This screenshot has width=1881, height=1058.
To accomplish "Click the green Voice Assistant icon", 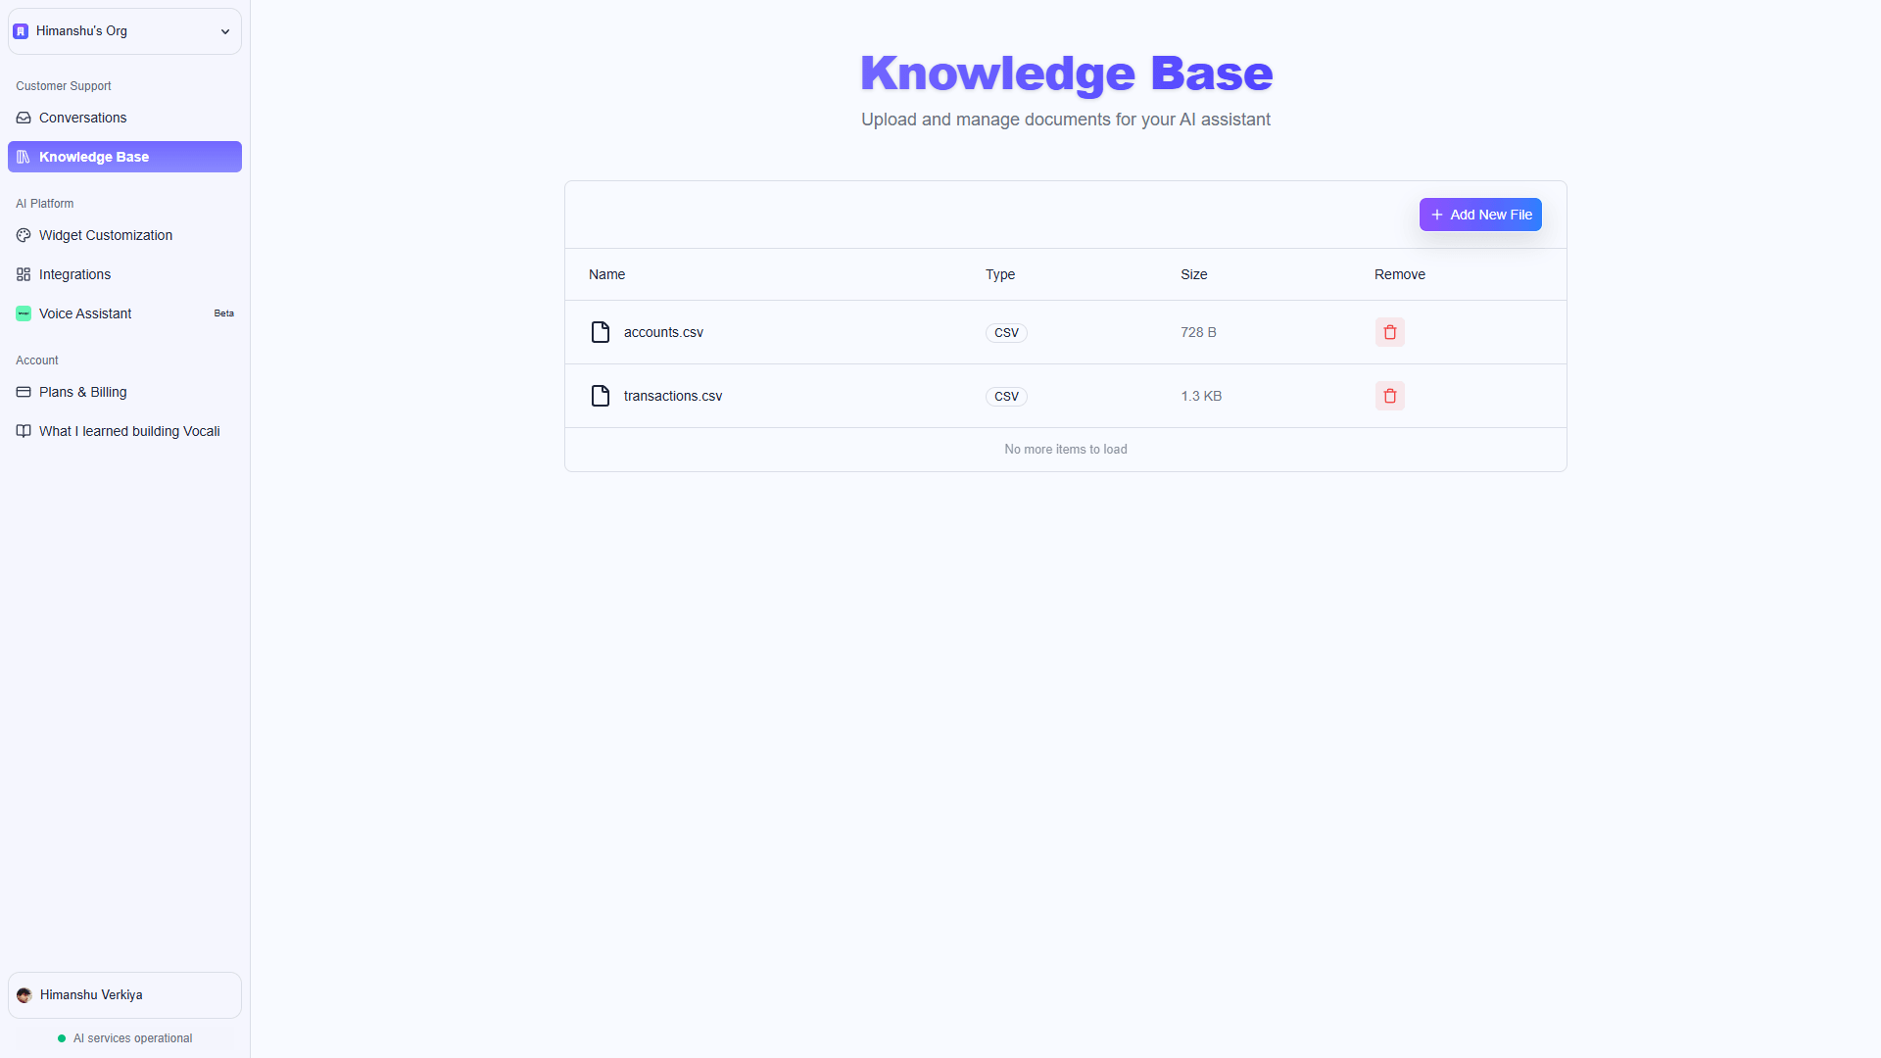I will 24,313.
